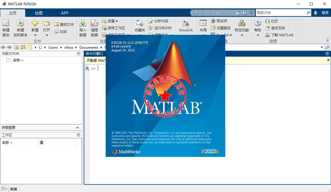Click the switch windows quick access icon
331x192 pixels.
pyautogui.click(x=237, y=13)
